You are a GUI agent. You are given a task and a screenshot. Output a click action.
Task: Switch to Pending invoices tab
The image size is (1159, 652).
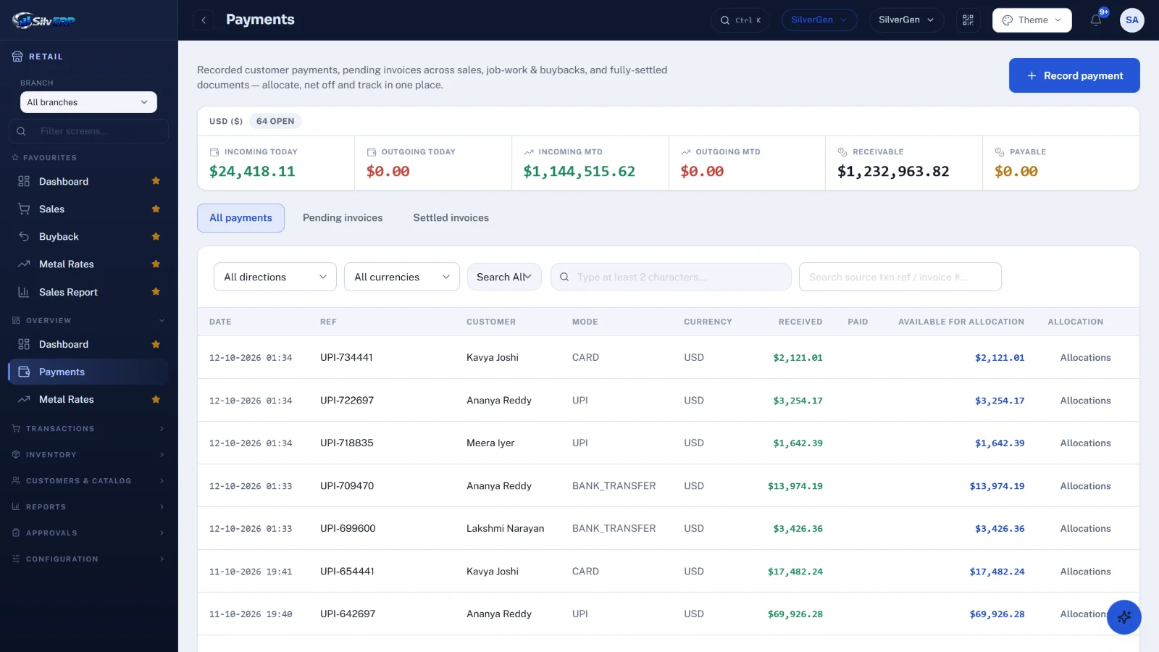pos(343,218)
